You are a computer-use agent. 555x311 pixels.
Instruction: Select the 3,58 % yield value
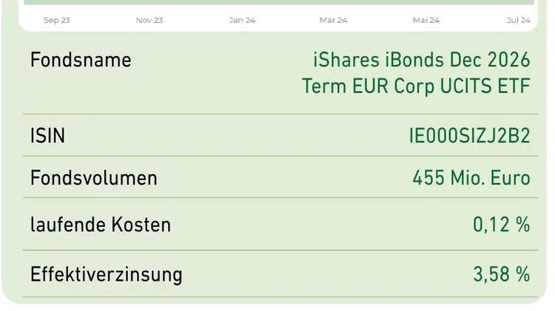(x=502, y=275)
